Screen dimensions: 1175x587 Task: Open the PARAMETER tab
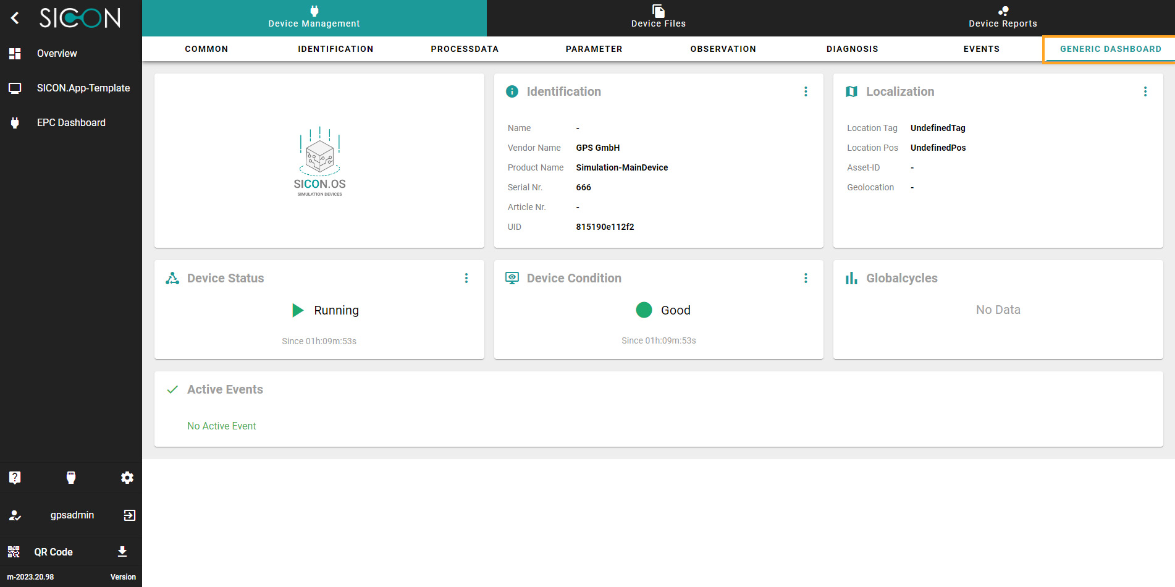594,49
